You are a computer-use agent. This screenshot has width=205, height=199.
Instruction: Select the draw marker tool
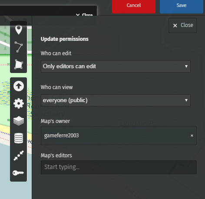(x=19, y=30)
